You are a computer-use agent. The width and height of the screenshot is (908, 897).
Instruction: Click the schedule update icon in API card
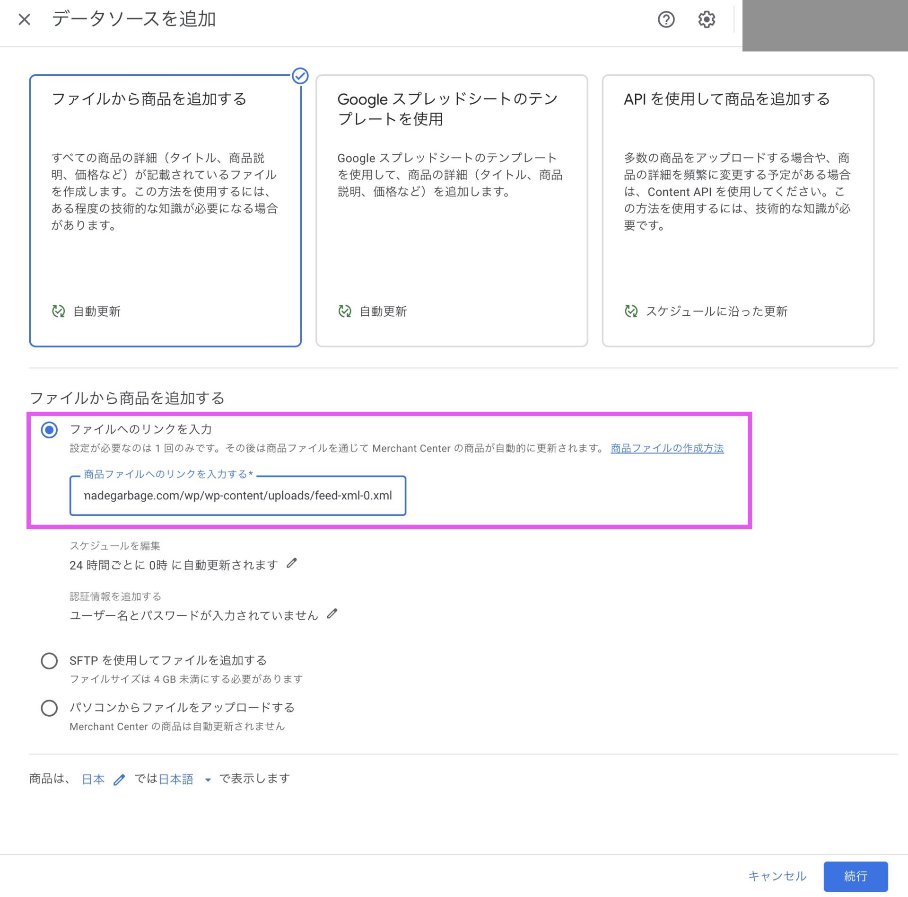631,311
